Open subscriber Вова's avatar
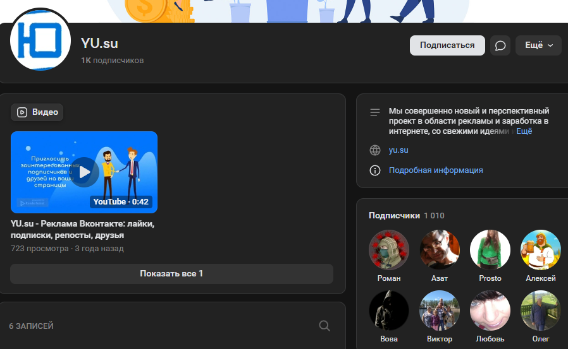 pyautogui.click(x=389, y=311)
